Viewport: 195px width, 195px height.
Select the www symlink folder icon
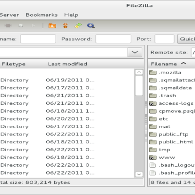tap(153, 157)
